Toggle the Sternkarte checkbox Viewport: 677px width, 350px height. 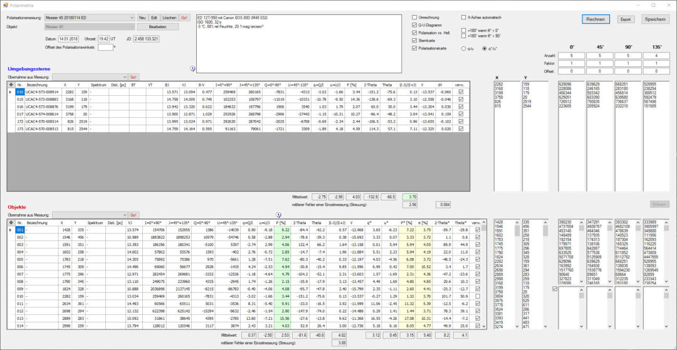[x=414, y=40]
